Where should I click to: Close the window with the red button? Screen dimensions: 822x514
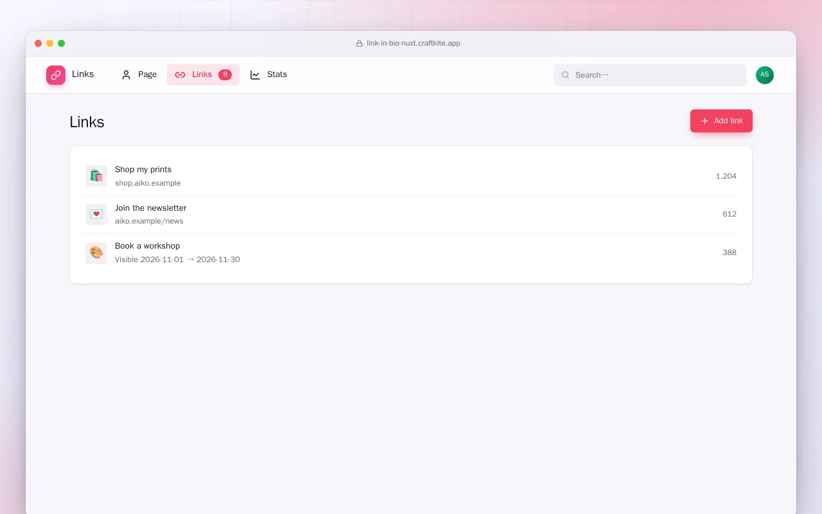click(x=39, y=44)
